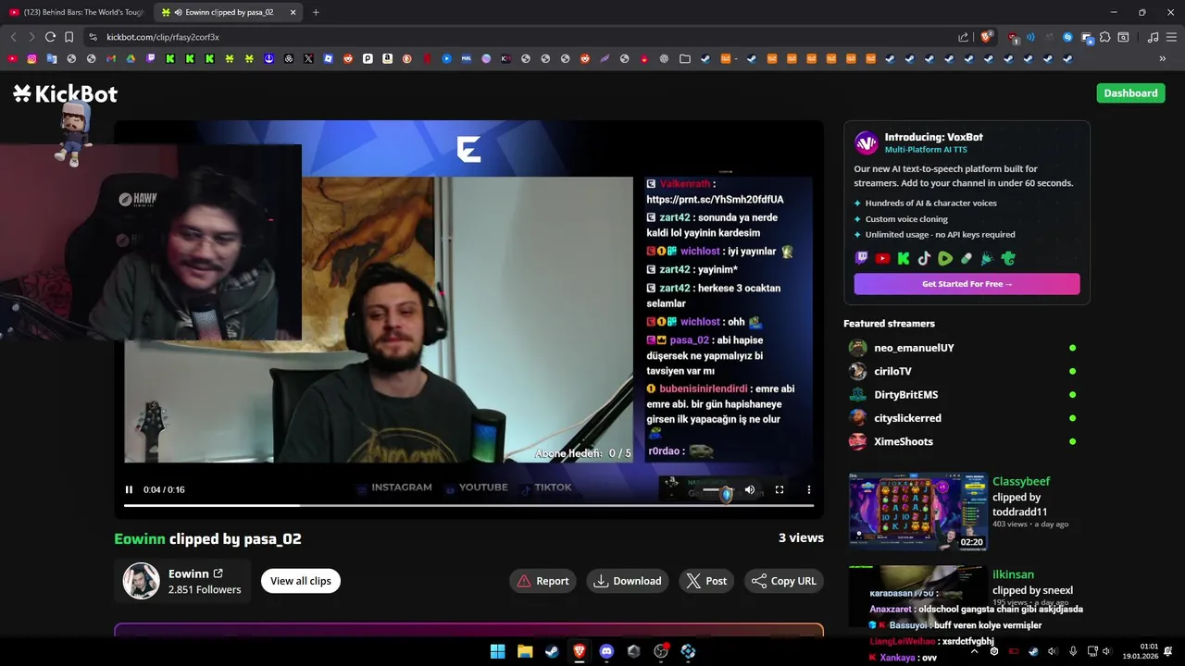The height and width of the screenshot is (666, 1185).
Task: Seek on the video progress bar
Action: (468, 505)
